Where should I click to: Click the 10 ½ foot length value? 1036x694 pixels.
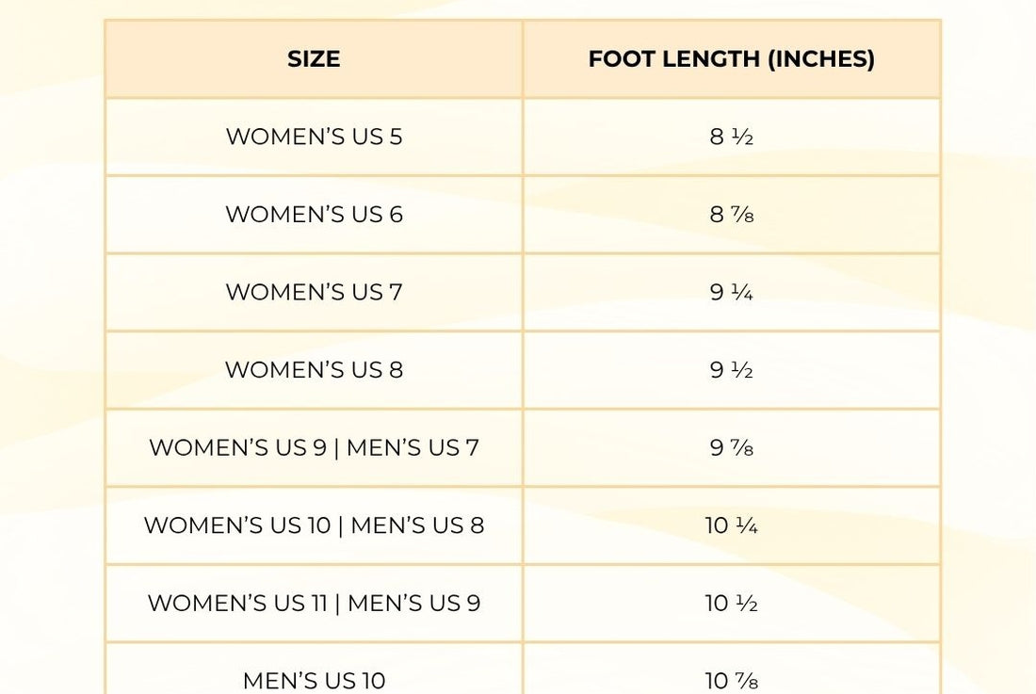[732, 603]
